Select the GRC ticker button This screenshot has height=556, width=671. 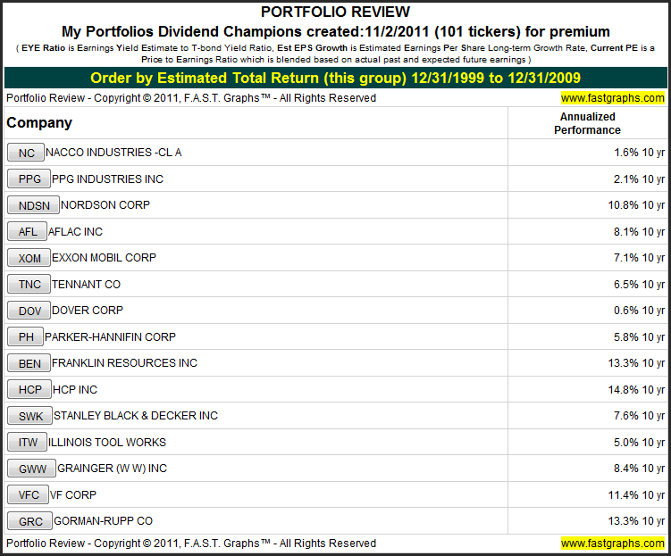point(30,521)
